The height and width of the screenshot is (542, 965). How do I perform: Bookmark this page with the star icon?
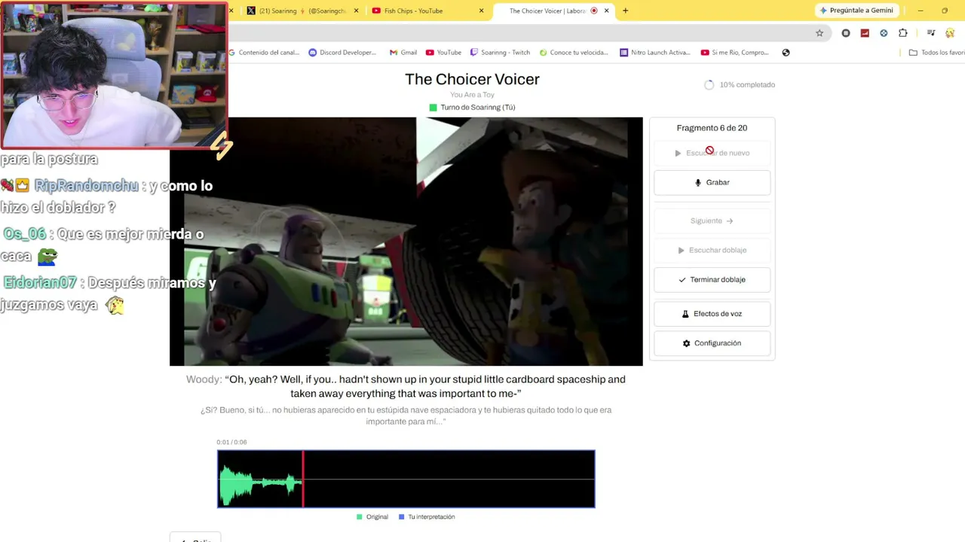point(819,33)
